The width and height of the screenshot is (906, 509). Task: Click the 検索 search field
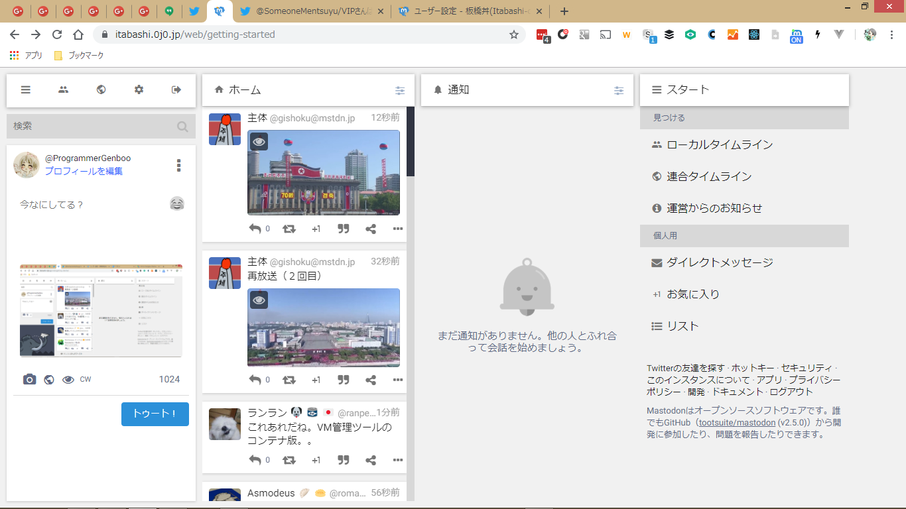click(x=93, y=126)
